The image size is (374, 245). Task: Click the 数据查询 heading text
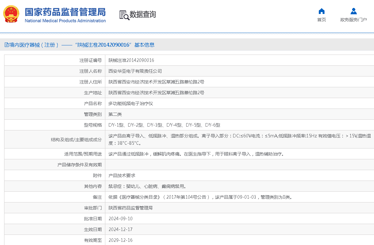click(x=143, y=15)
